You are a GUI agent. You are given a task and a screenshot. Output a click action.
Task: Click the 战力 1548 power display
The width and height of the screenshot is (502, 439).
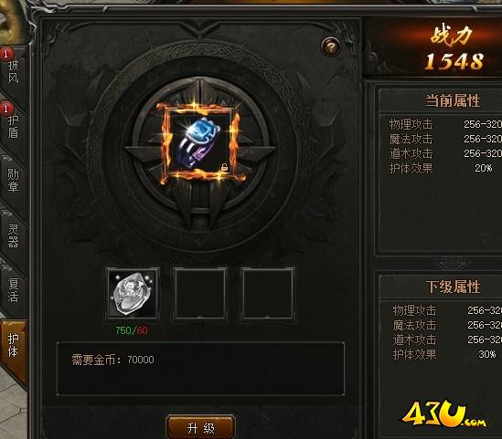pyautogui.click(x=453, y=48)
